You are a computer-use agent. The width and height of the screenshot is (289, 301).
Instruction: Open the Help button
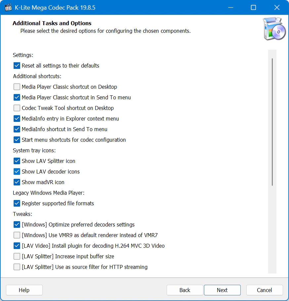[24, 290]
